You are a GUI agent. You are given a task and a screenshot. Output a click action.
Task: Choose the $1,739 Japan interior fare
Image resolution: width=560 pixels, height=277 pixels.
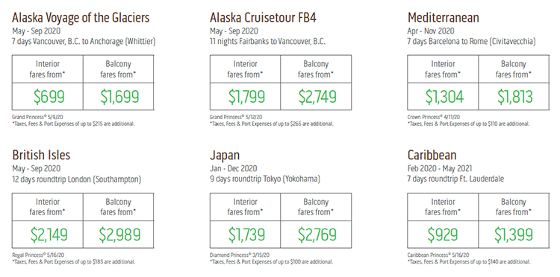[x=247, y=235]
